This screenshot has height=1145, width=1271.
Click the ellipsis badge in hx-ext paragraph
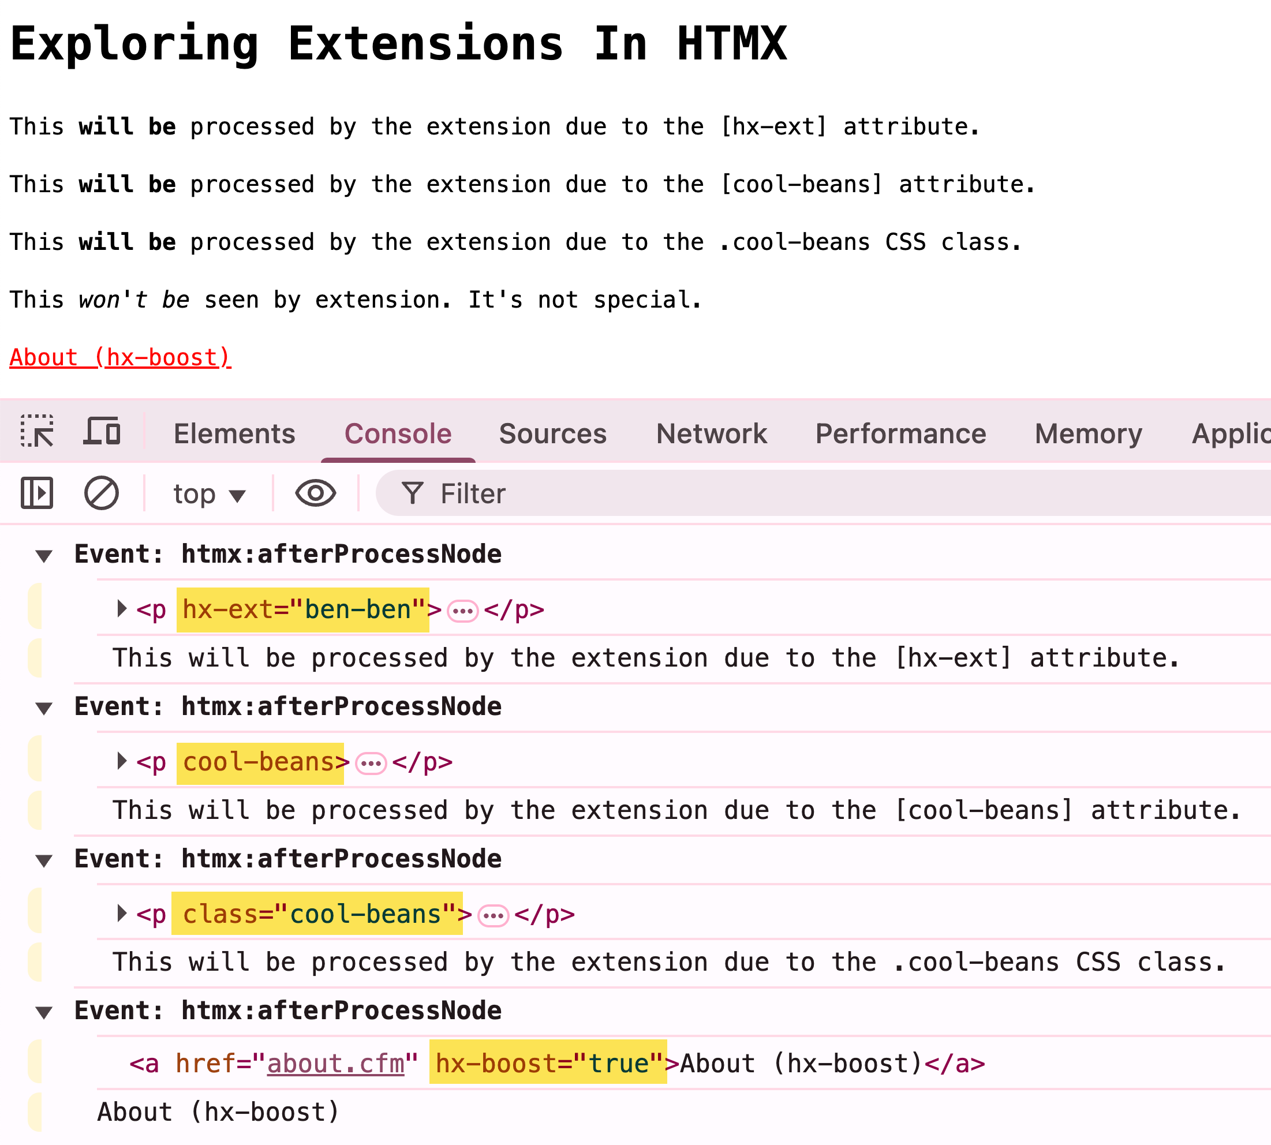coord(462,610)
